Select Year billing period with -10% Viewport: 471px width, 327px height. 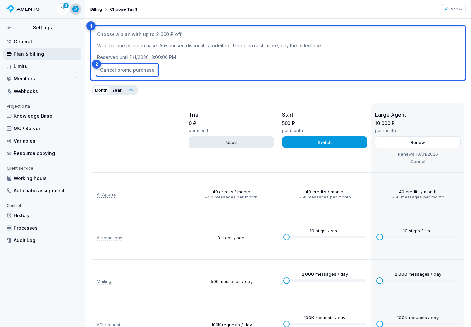[x=123, y=90]
